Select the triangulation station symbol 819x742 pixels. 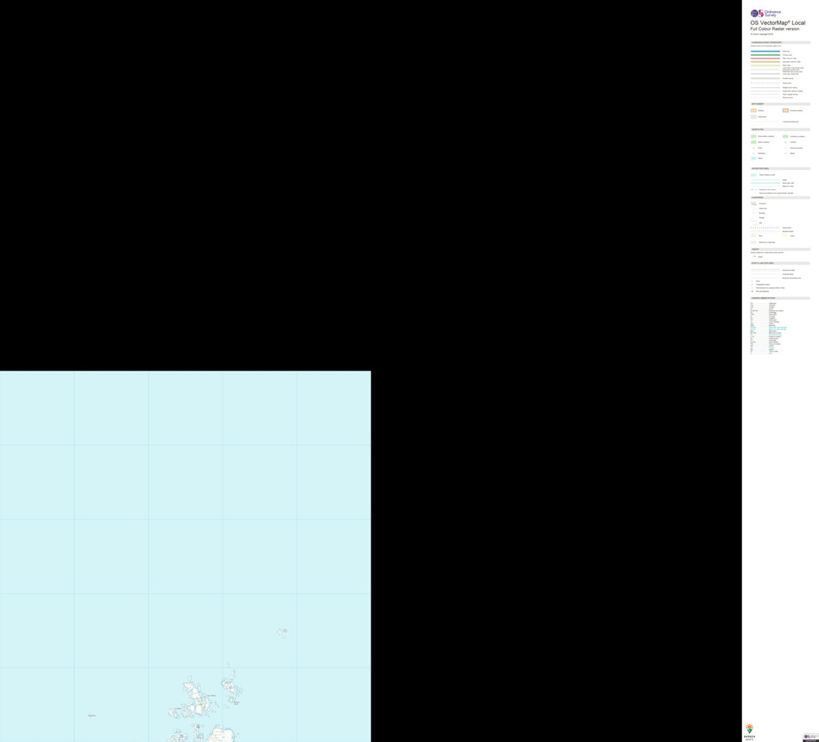pos(752,284)
